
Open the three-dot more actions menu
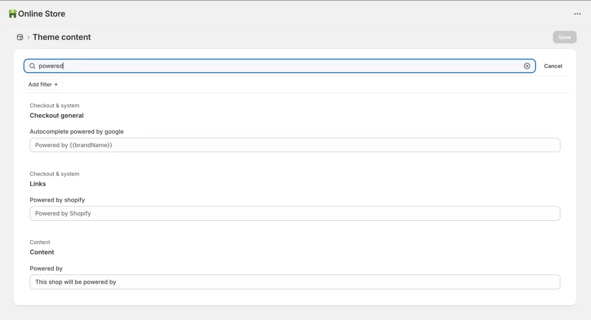[577, 14]
